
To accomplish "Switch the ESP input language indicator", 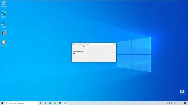I will pyautogui.click(x=175, y=103).
